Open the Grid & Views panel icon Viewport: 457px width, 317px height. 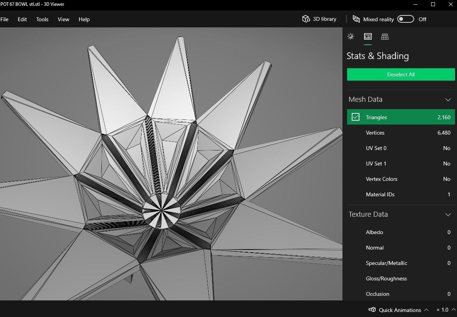coord(385,36)
